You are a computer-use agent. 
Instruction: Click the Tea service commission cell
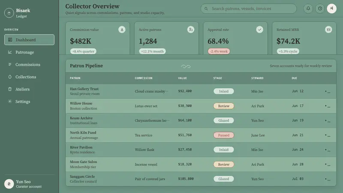(144, 135)
